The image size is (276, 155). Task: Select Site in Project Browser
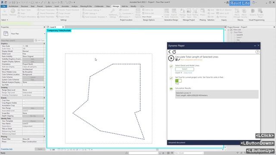click(238, 40)
